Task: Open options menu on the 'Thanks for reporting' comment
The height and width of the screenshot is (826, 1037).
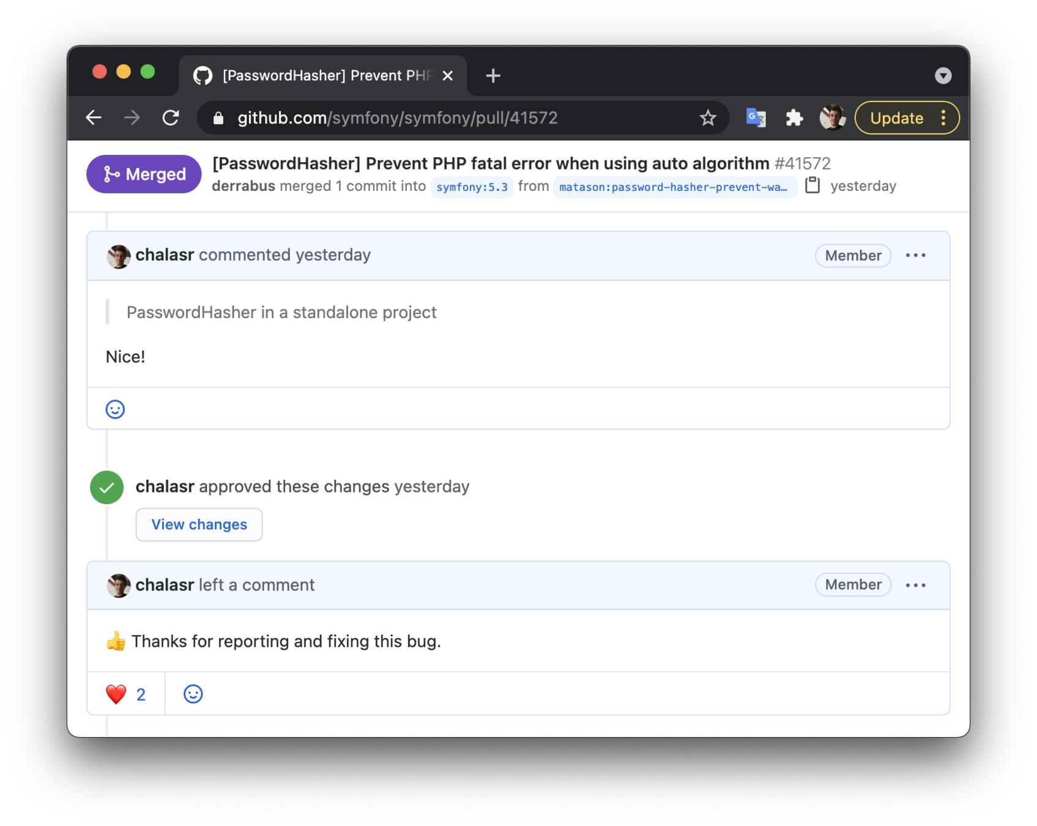Action: pyautogui.click(x=915, y=586)
